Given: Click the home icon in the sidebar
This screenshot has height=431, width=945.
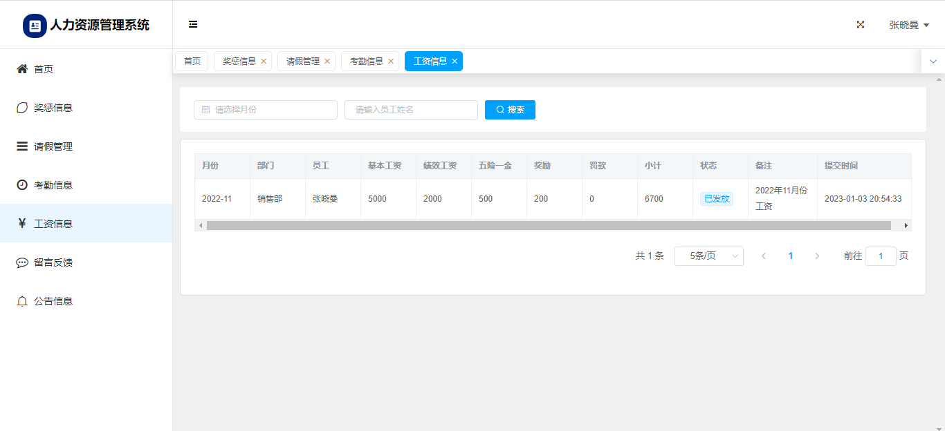Looking at the screenshot, I should [22, 69].
